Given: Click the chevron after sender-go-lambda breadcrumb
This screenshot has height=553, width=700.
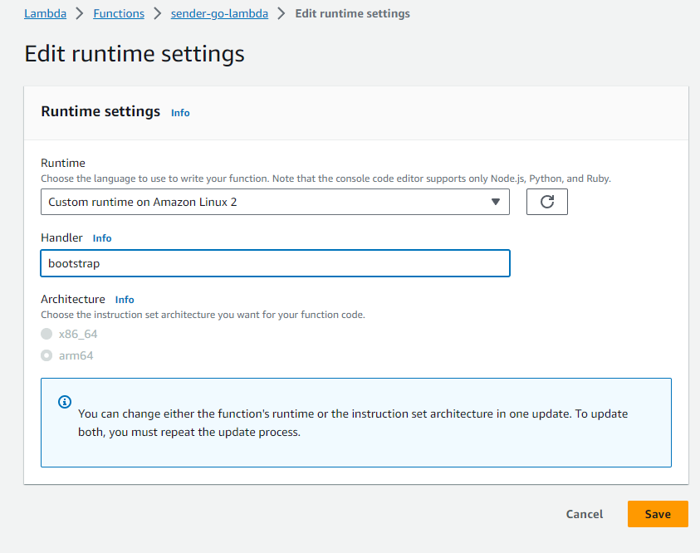Looking at the screenshot, I should [x=281, y=13].
